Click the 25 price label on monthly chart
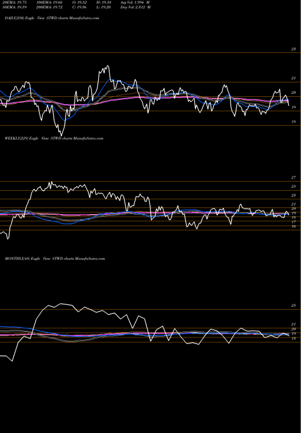This screenshot has height=433, width=301. pyautogui.click(x=294, y=306)
